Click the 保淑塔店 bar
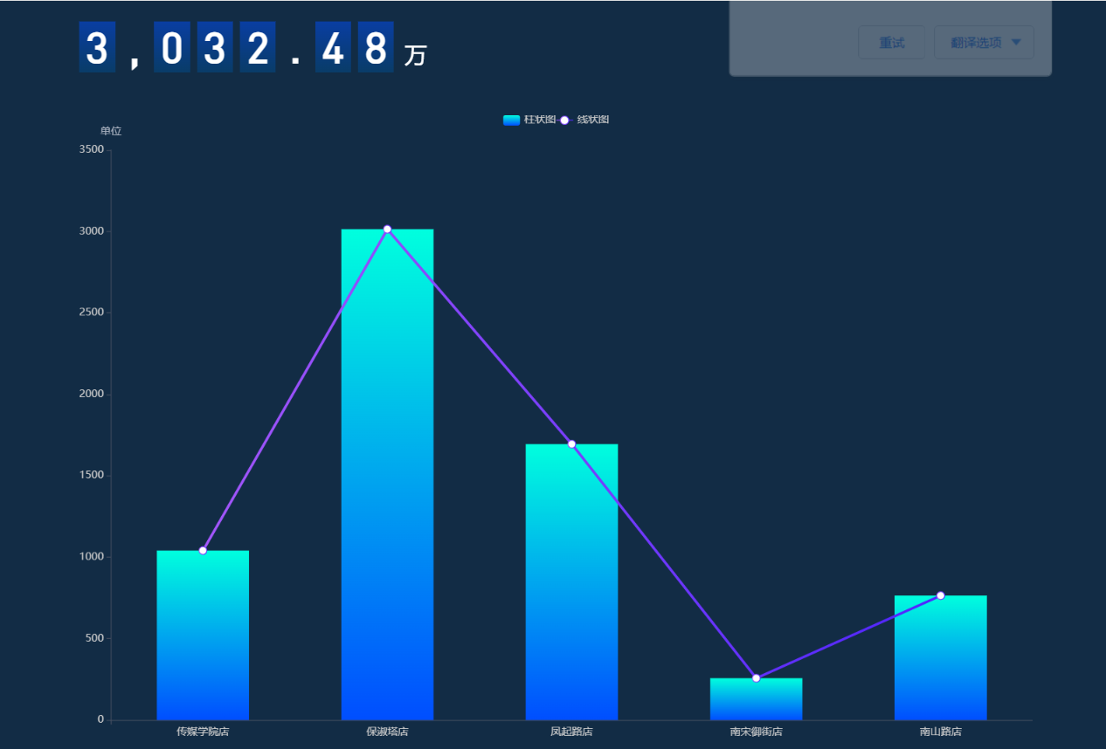Image resolution: width=1106 pixels, height=749 pixels. click(387, 475)
